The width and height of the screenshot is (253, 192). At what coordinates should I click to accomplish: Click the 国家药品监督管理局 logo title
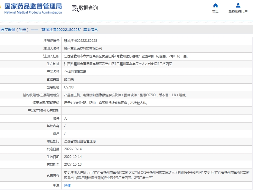[33, 6]
